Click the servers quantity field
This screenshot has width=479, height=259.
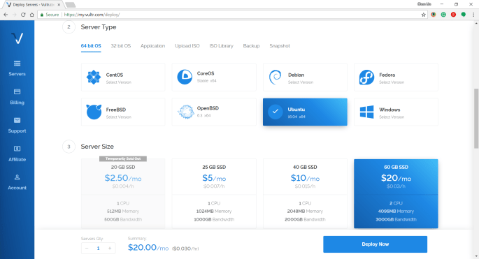coord(99,249)
